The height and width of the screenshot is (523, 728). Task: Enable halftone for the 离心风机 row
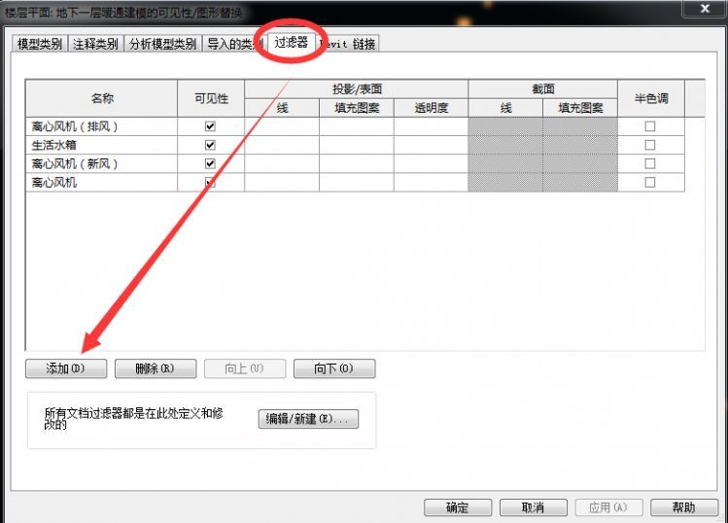pyautogui.click(x=650, y=182)
